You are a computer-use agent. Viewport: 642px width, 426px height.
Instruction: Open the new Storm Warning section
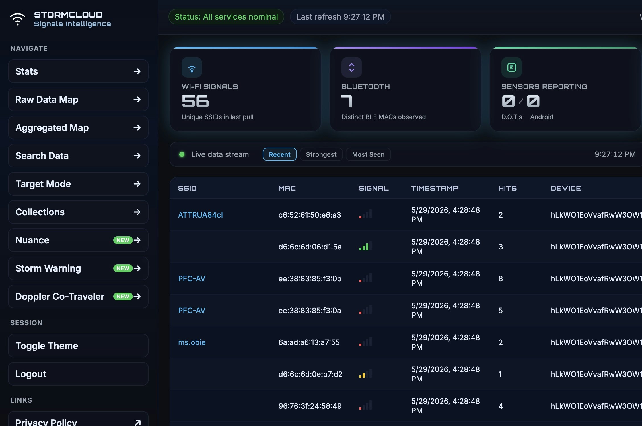(x=78, y=268)
